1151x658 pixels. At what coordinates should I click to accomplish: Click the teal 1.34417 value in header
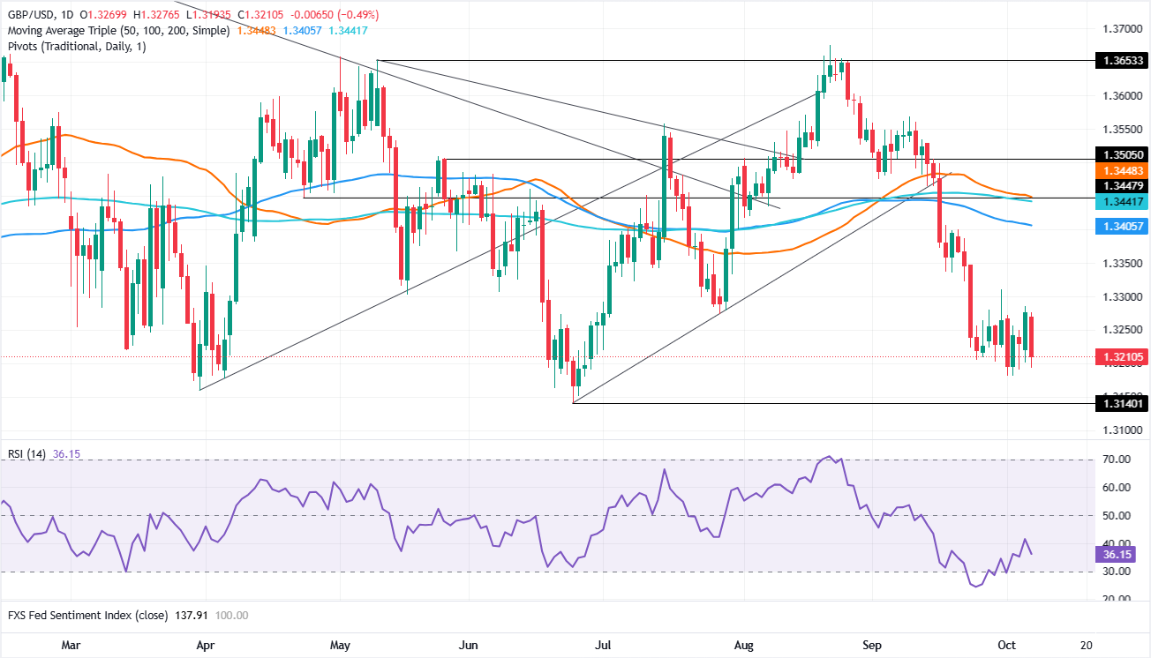(347, 30)
